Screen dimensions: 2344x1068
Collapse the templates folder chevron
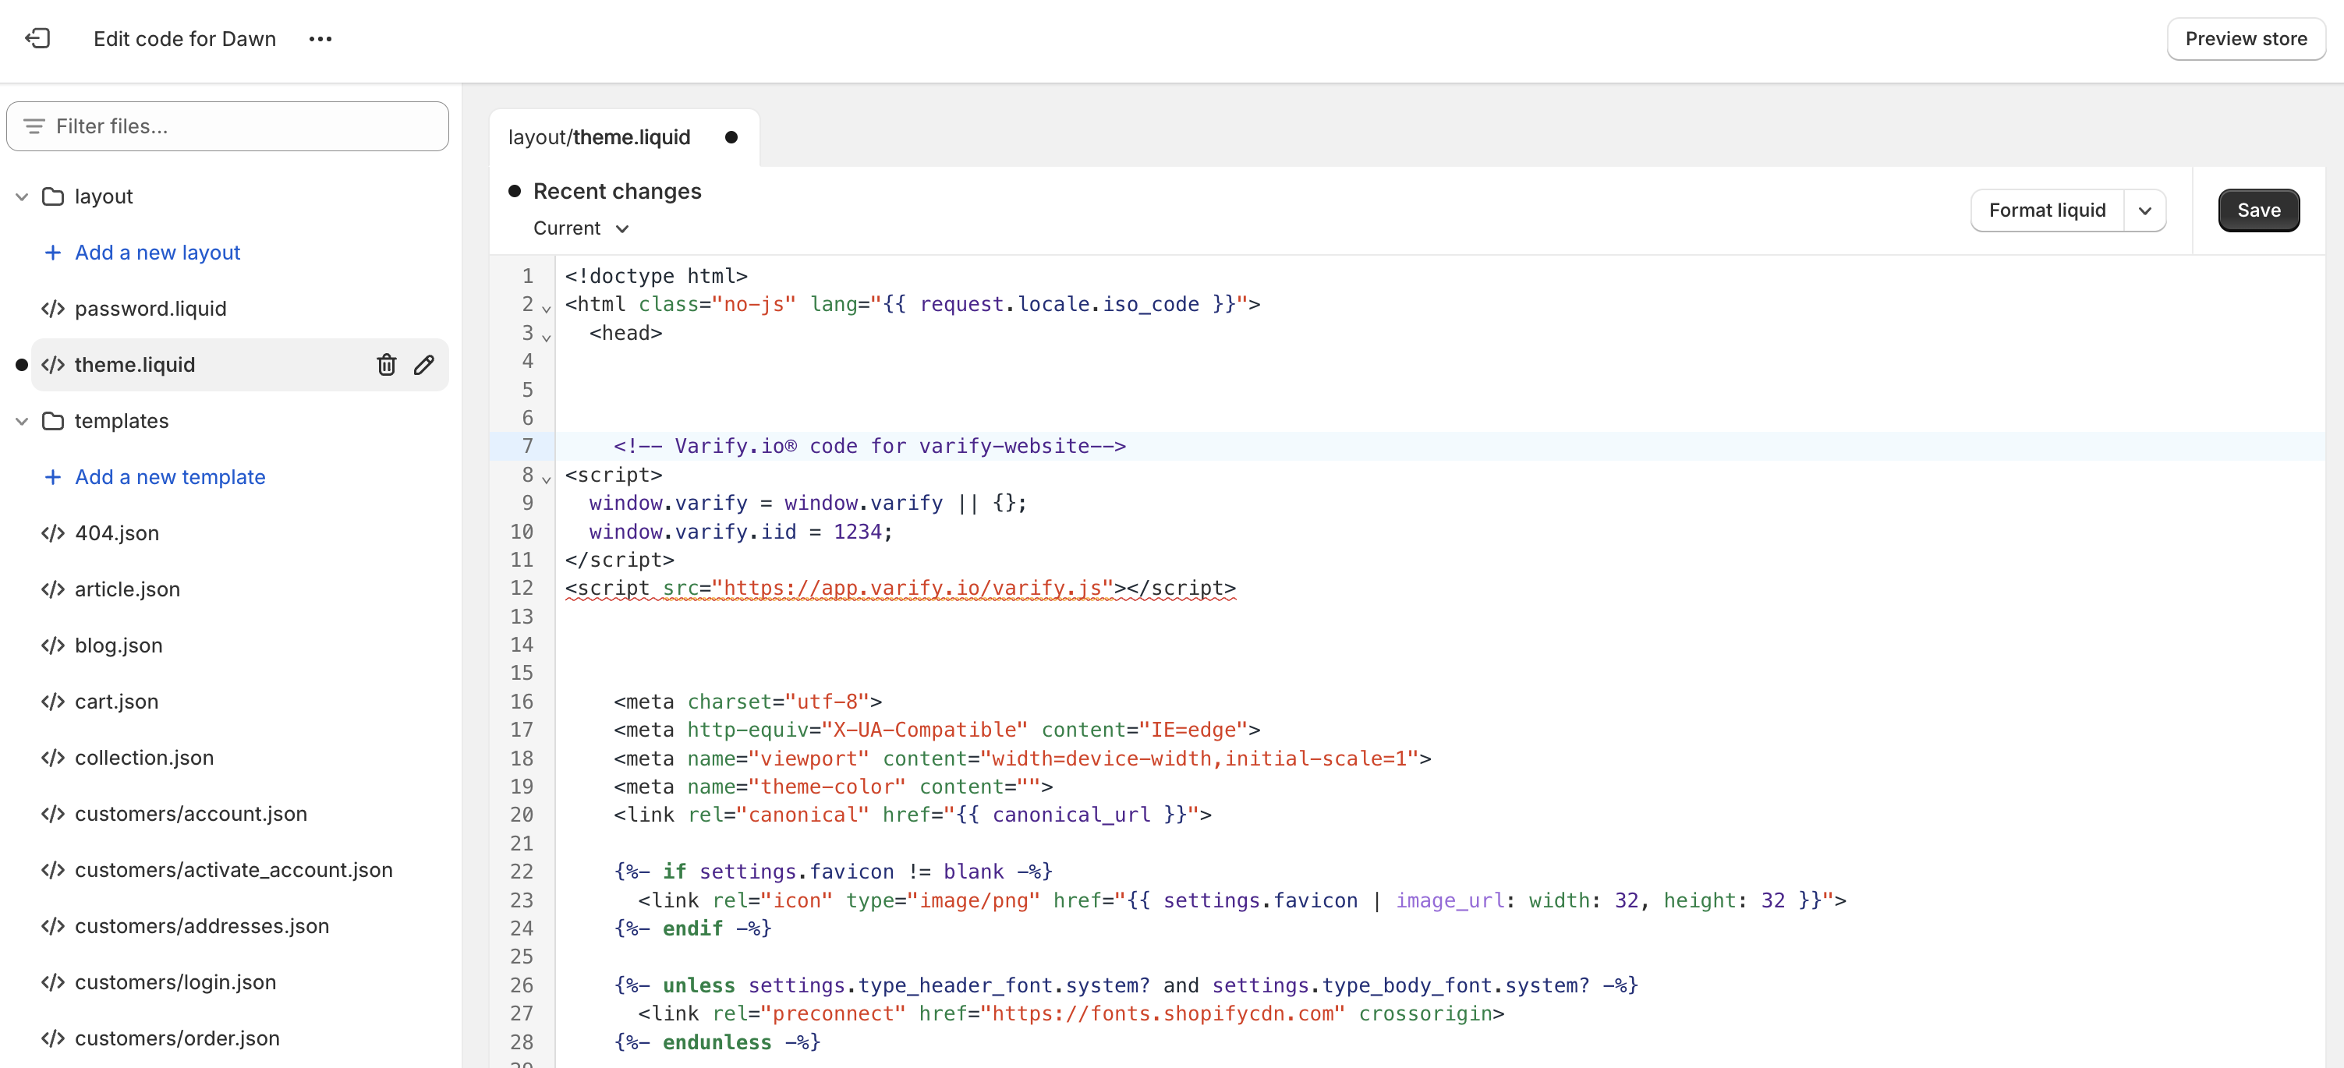(x=22, y=421)
